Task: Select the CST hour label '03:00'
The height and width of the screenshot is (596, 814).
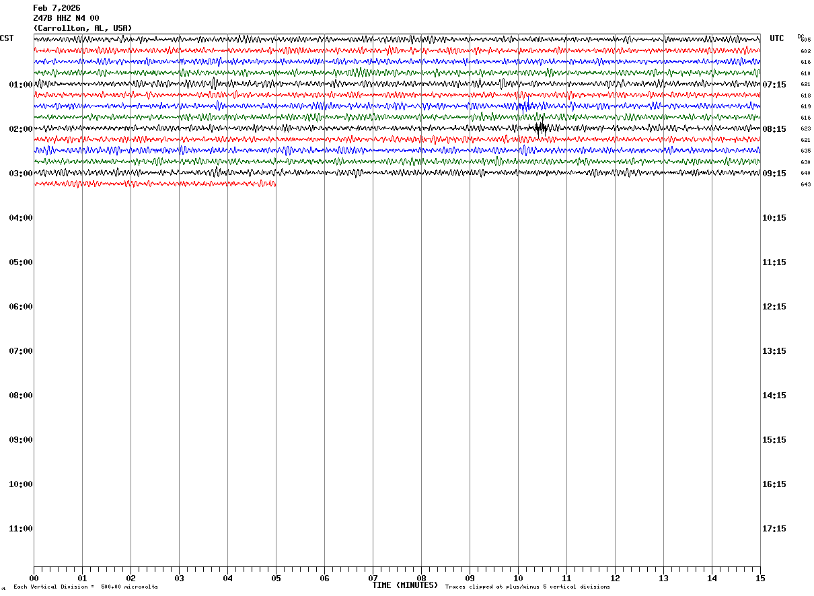Action: [21, 174]
